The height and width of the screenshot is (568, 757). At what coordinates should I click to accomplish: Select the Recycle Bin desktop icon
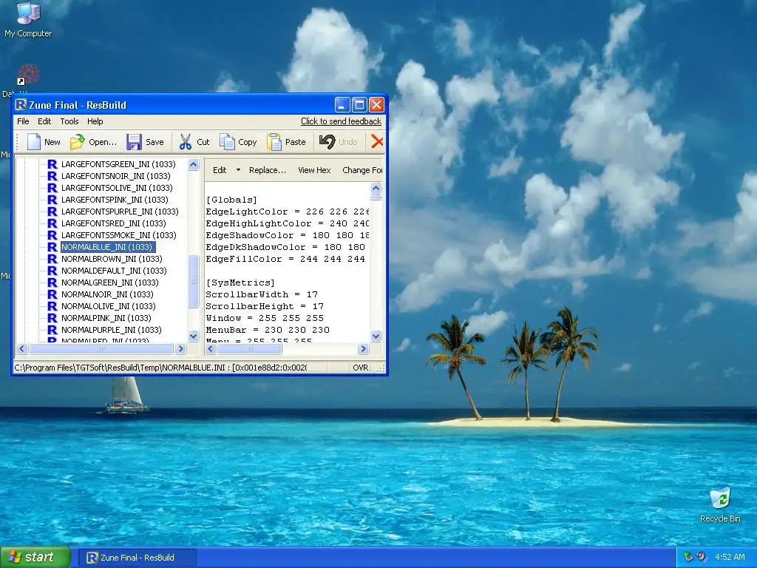720,504
